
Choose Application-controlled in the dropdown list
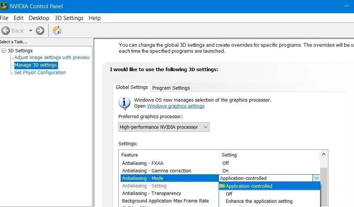(269, 186)
